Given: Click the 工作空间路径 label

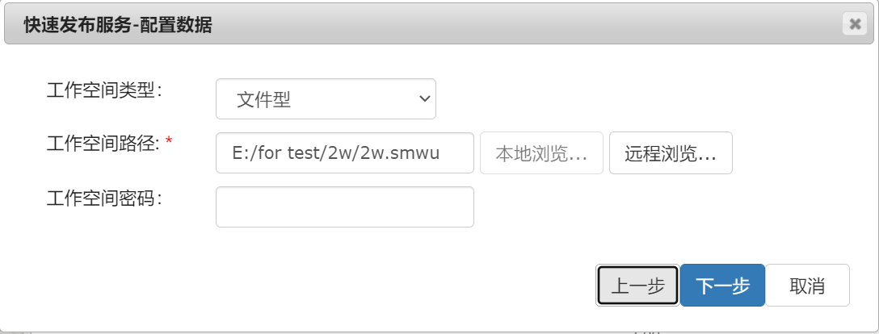Looking at the screenshot, I should click(104, 144).
